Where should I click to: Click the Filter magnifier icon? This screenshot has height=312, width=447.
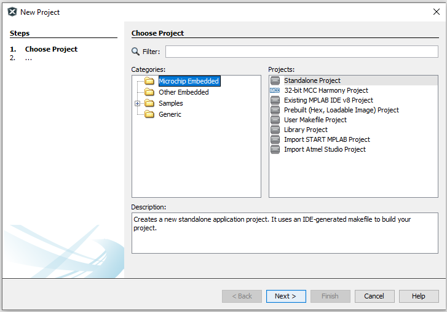click(135, 52)
